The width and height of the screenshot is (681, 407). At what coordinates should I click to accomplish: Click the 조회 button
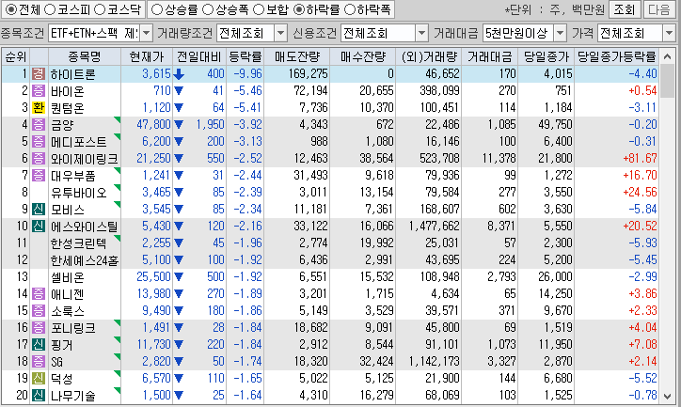(625, 9)
